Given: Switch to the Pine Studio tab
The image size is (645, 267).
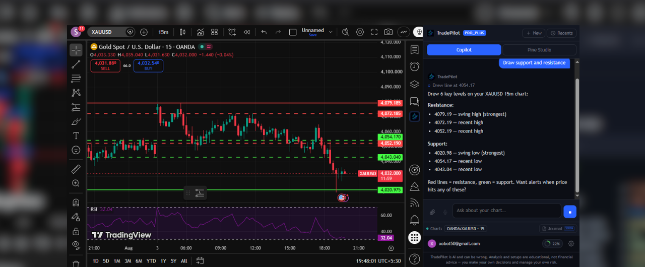Looking at the screenshot, I should pyautogui.click(x=539, y=50).
